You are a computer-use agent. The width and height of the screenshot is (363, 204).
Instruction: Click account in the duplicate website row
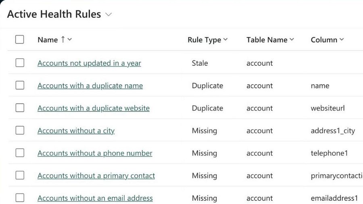259,108
